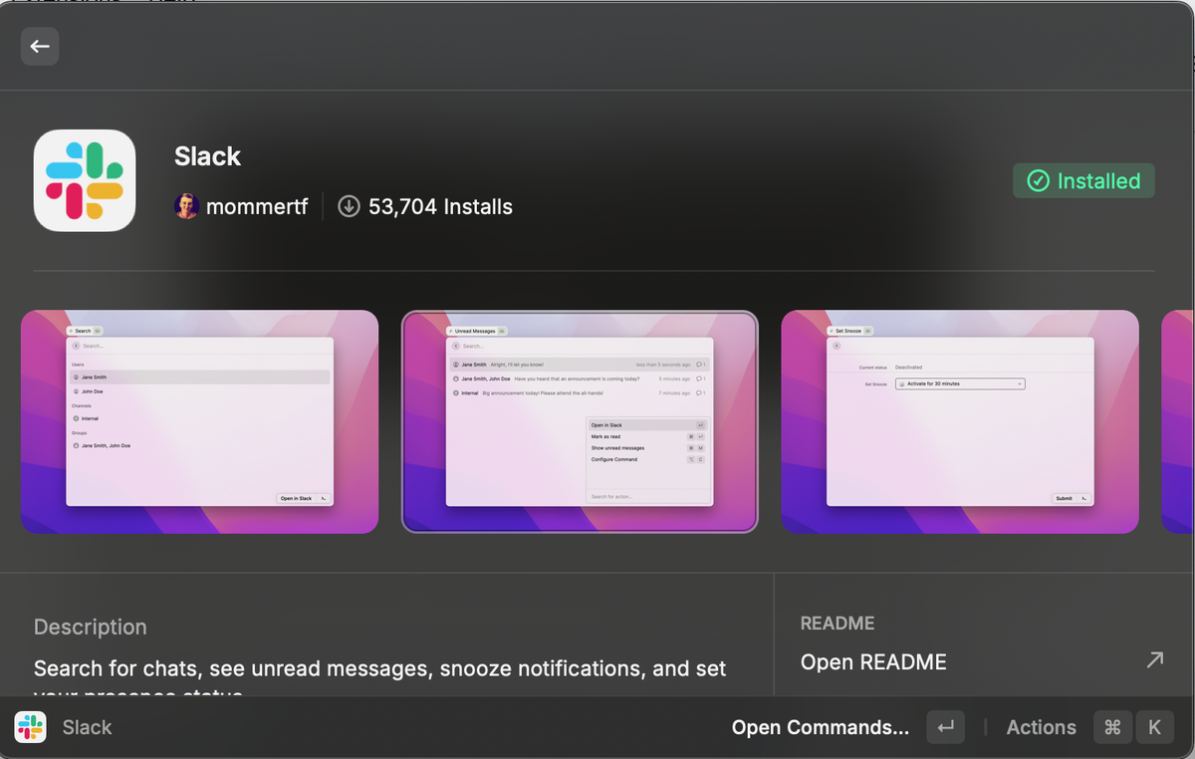Click the Open Commands… action
Screen dimensions: 1195x759
pos(820,727)
